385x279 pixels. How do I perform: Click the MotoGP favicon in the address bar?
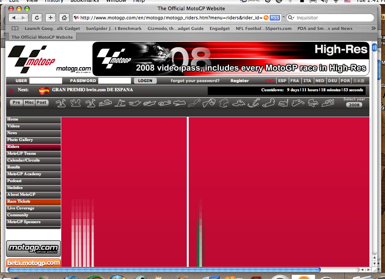click(x=76, y=17)
